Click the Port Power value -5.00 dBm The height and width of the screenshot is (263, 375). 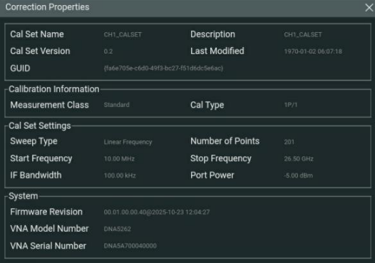coord(298,176)
